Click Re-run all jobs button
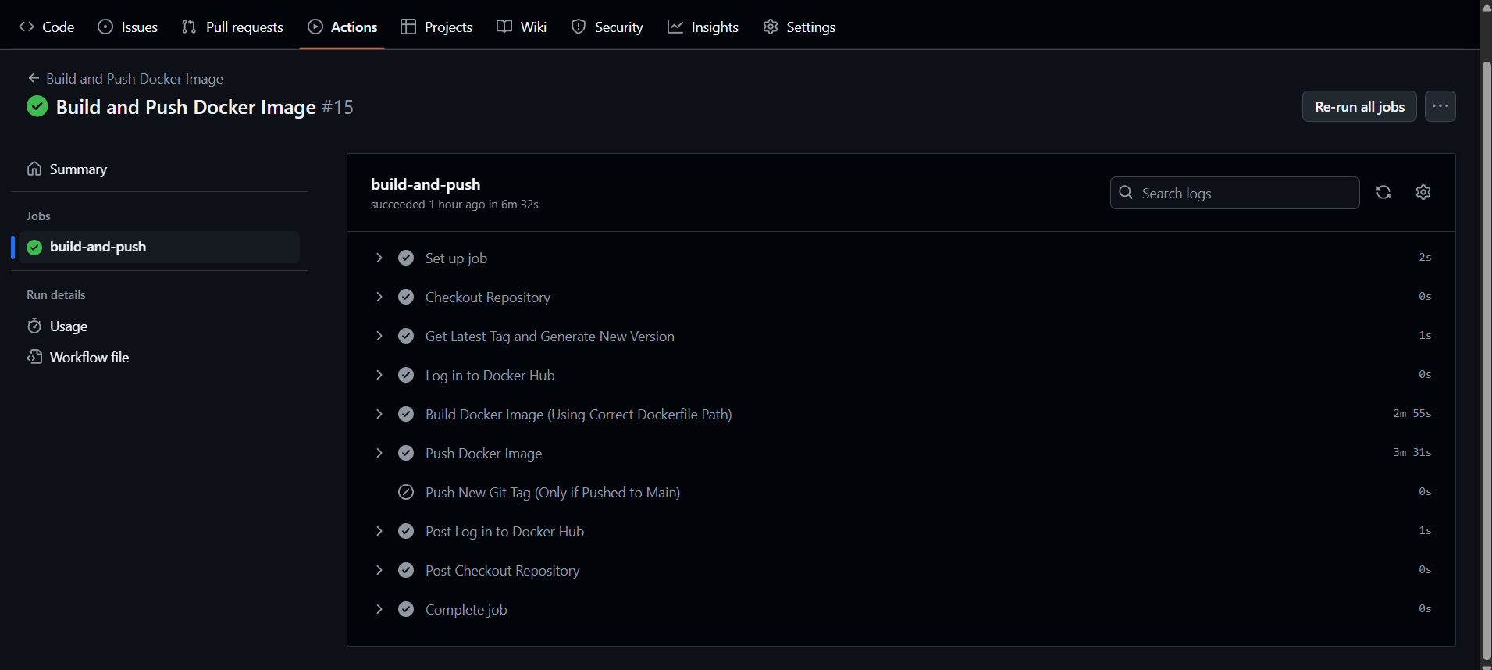The width and height of the screenshot is (1492, 670). pos(1359,106)
